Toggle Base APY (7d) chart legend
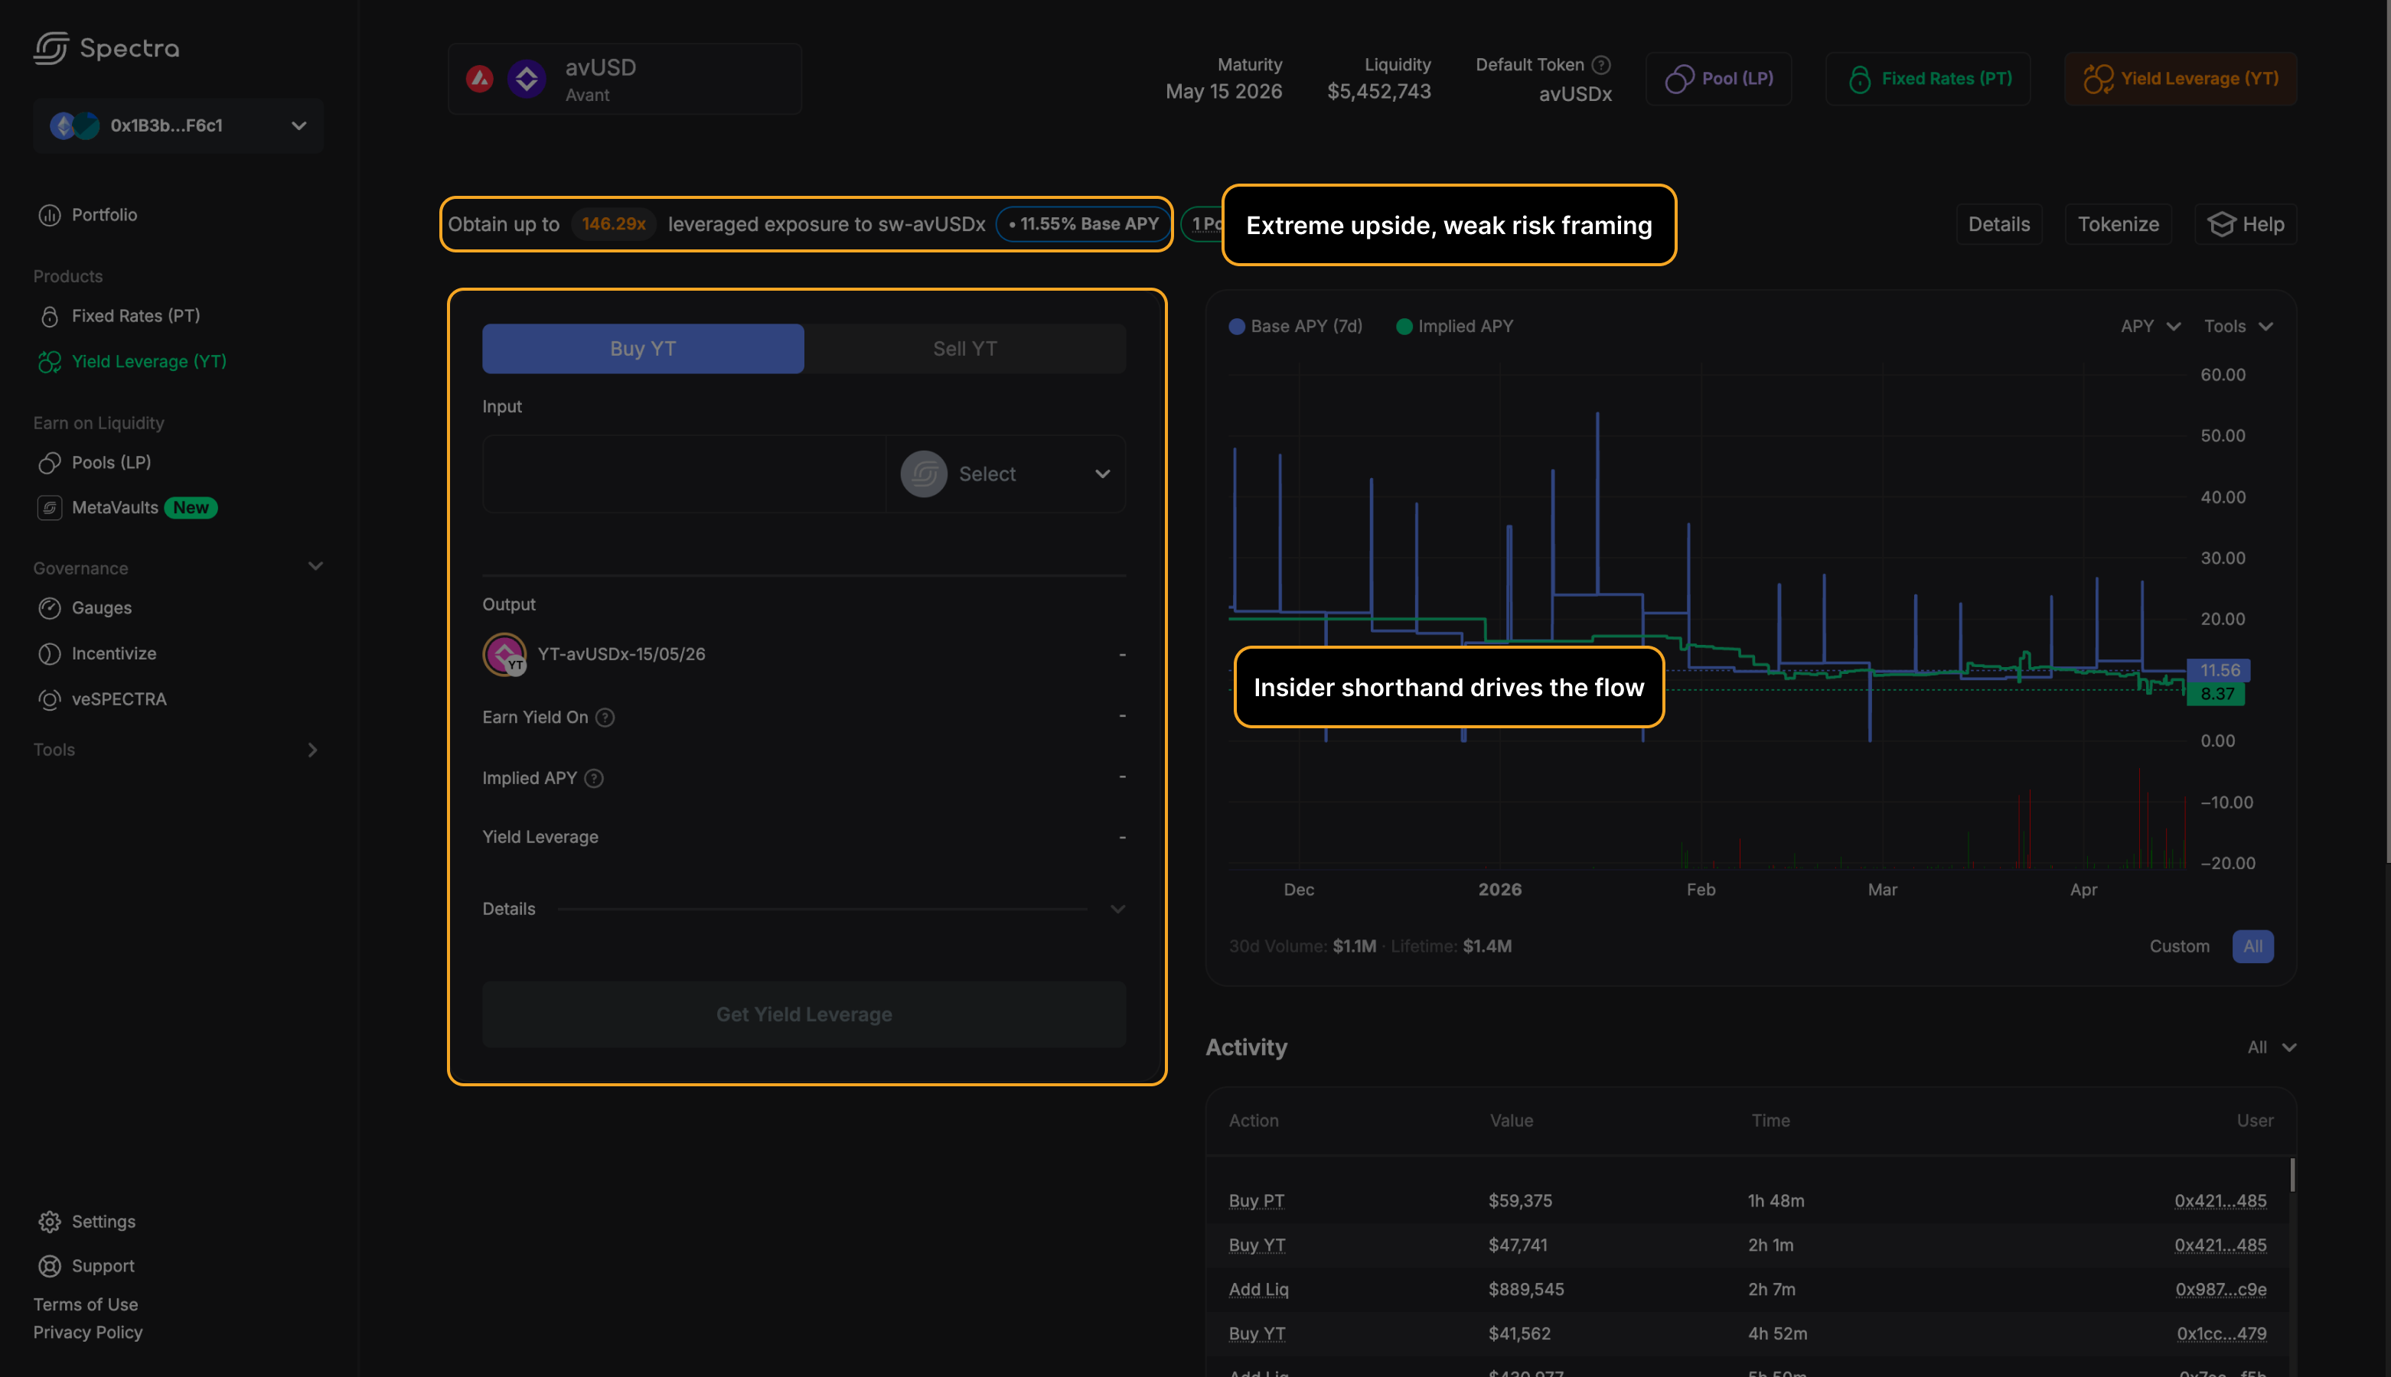 click(x=1295, y=327)
